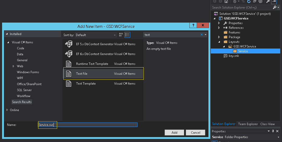The image size is (282, 142).
Task: Open Properties wrench icon in Solution Explorer toolbar
Action: click(x=268, y=2)
